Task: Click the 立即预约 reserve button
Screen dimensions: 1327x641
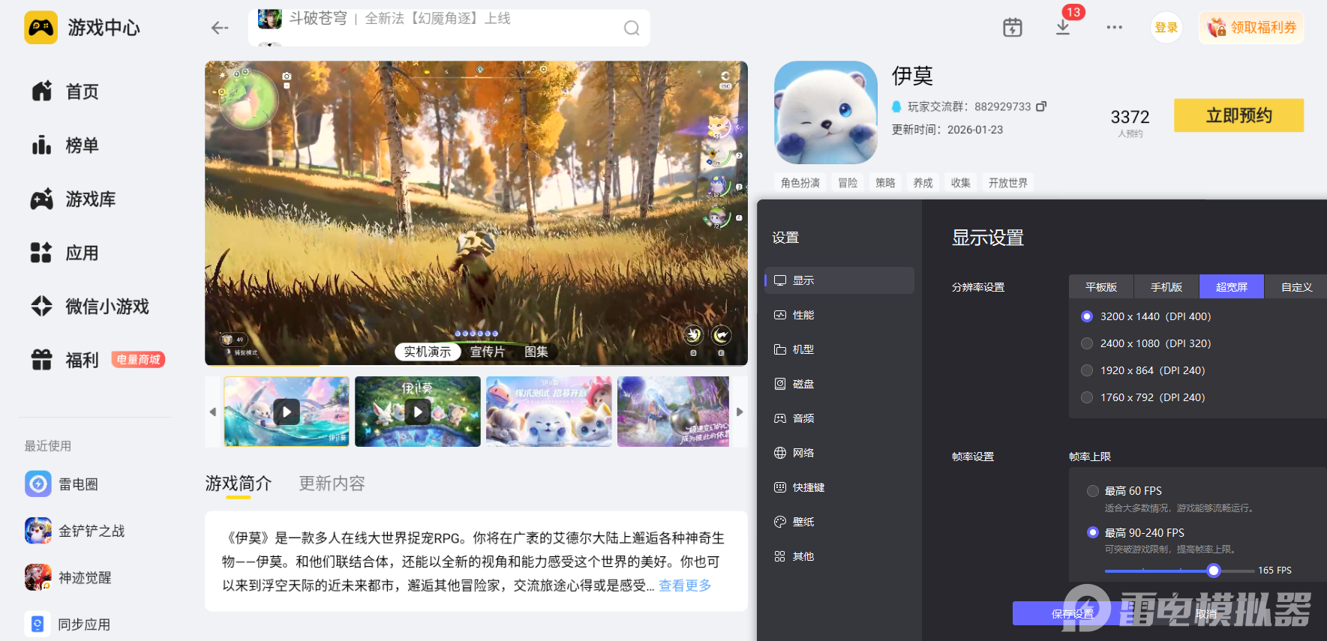Action: coord(1238,115)
